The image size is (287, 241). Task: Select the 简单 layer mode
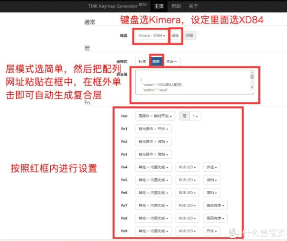pos(156,61)
